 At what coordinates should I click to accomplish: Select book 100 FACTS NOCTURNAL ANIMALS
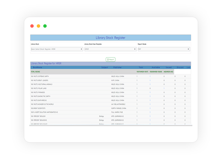point(41,84)
